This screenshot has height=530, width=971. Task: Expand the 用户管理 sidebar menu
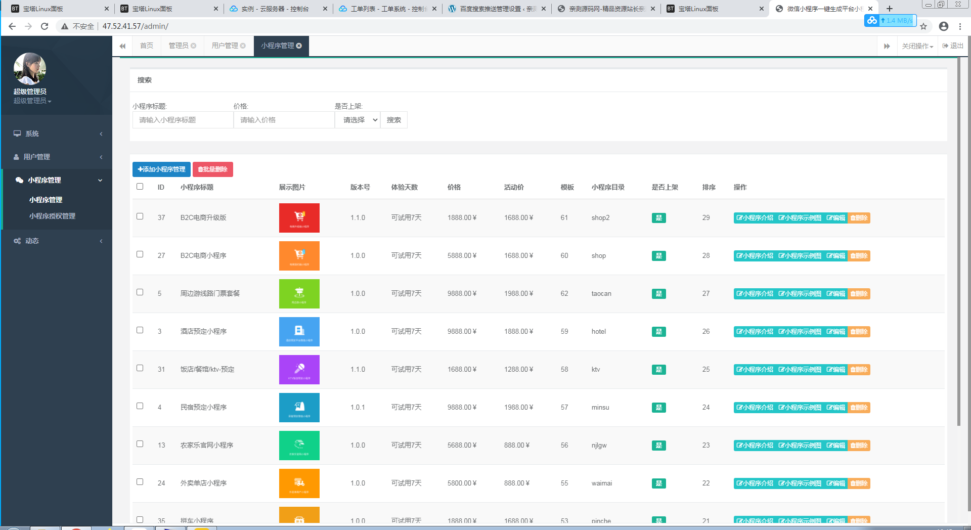pyautogui.click(x=56, y=157)
